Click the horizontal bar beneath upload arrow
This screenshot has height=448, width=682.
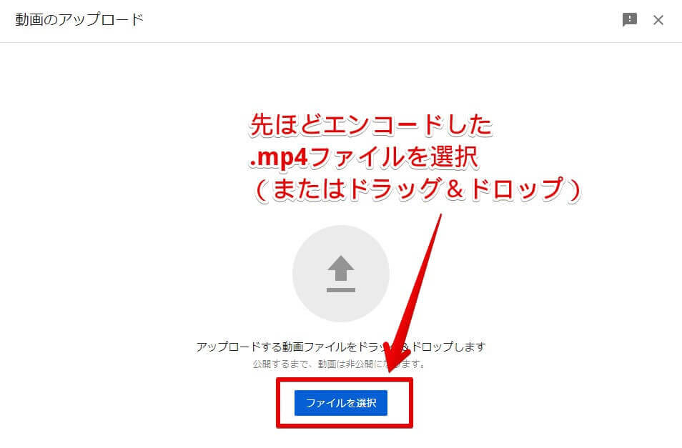click(x=340, y=290)
